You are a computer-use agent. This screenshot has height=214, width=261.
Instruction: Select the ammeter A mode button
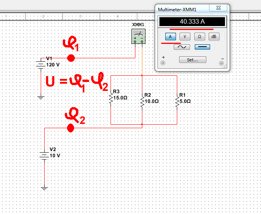[x=171, y=37]
